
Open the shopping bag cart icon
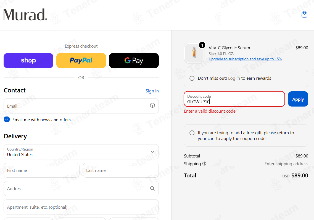(x=304, y=14)
